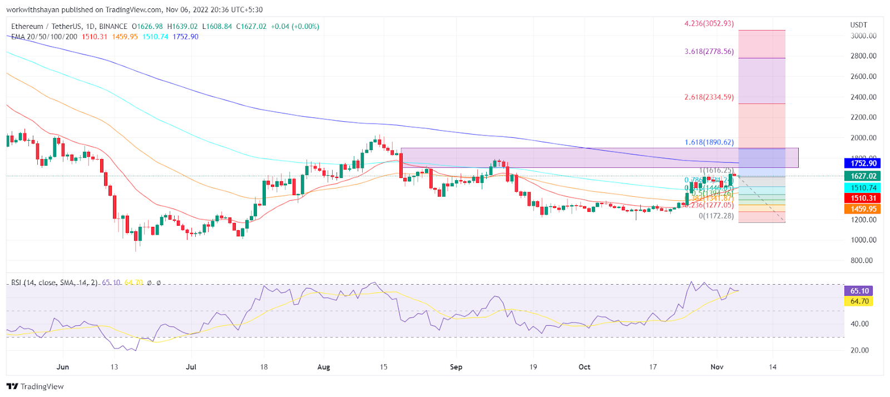This screenshot has width=890, height=397.
Task: Click the blue 1752.90 price axis label
Action: [x=863, y=163]
